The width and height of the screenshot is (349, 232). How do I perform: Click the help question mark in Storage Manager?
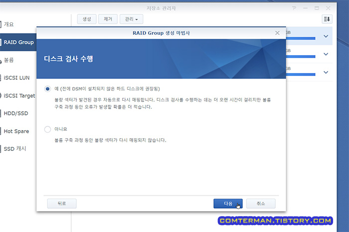tap(294, 8)
